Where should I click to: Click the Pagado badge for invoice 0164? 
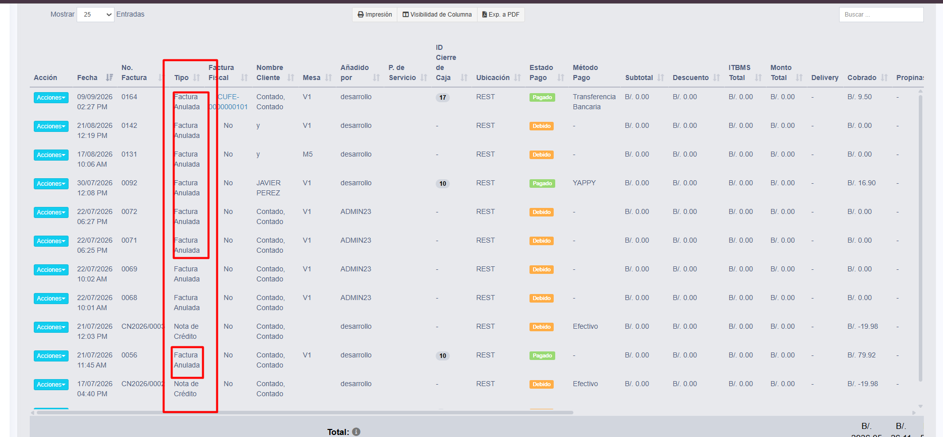tap(542, 98)
